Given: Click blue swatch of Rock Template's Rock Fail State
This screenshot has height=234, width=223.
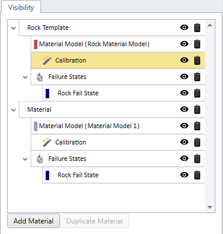Looking at the screenshot, I should click(x=47, y=94).
